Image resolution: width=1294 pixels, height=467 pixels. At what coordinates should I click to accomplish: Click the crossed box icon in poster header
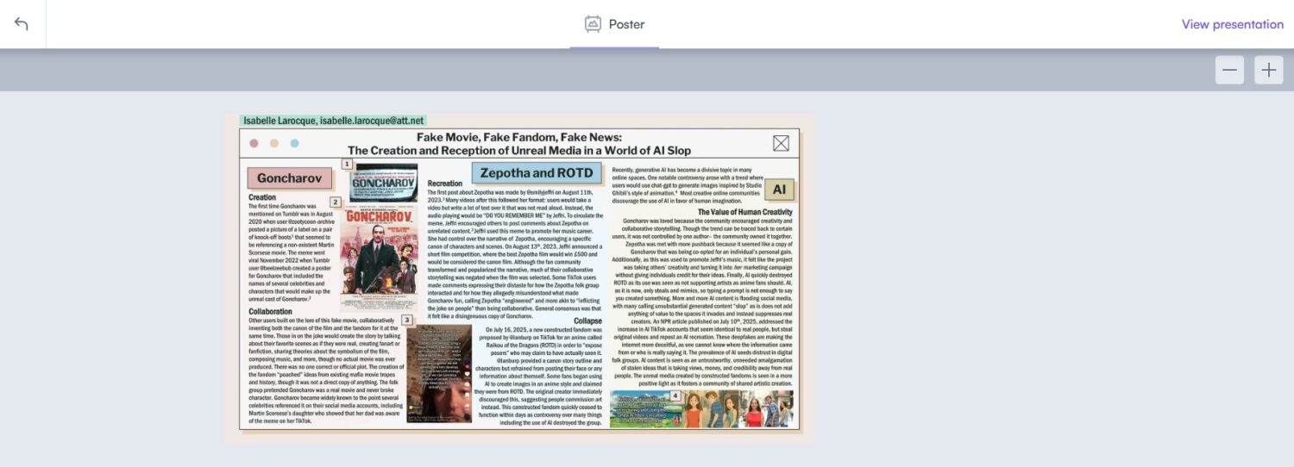click(x=781, y=143)
